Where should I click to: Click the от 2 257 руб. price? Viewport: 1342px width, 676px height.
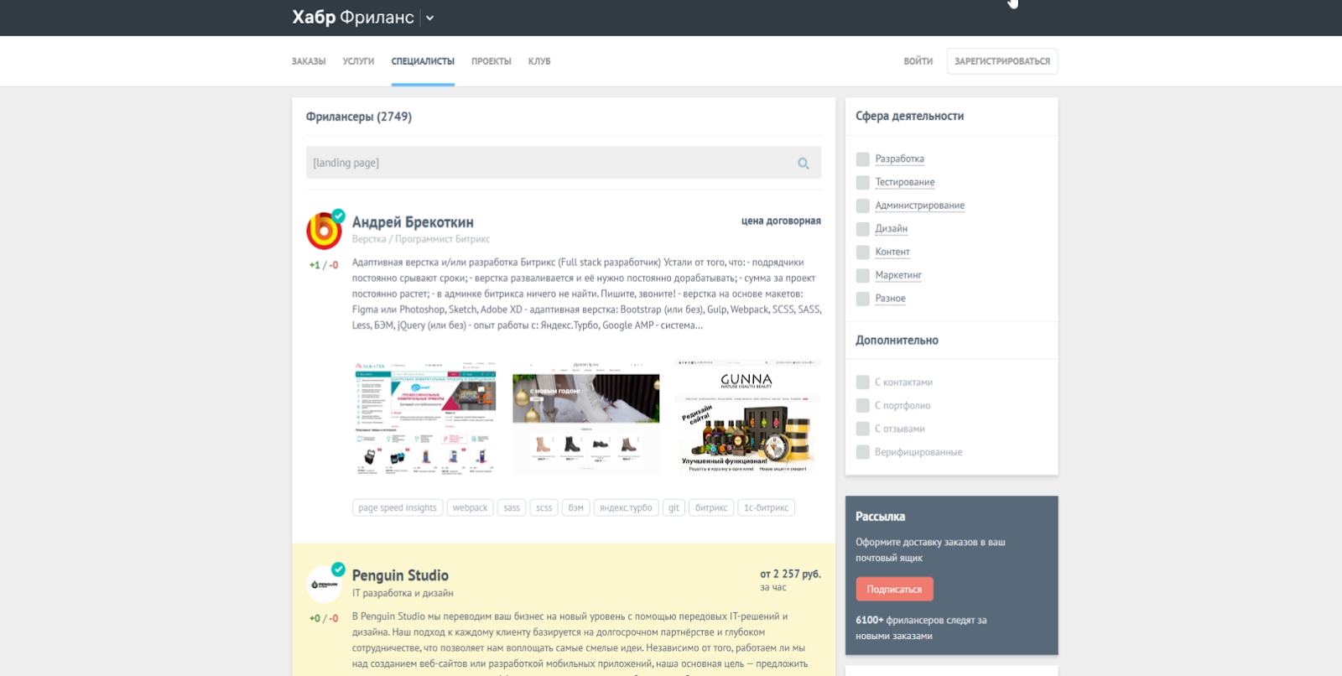tap(790, 575)
